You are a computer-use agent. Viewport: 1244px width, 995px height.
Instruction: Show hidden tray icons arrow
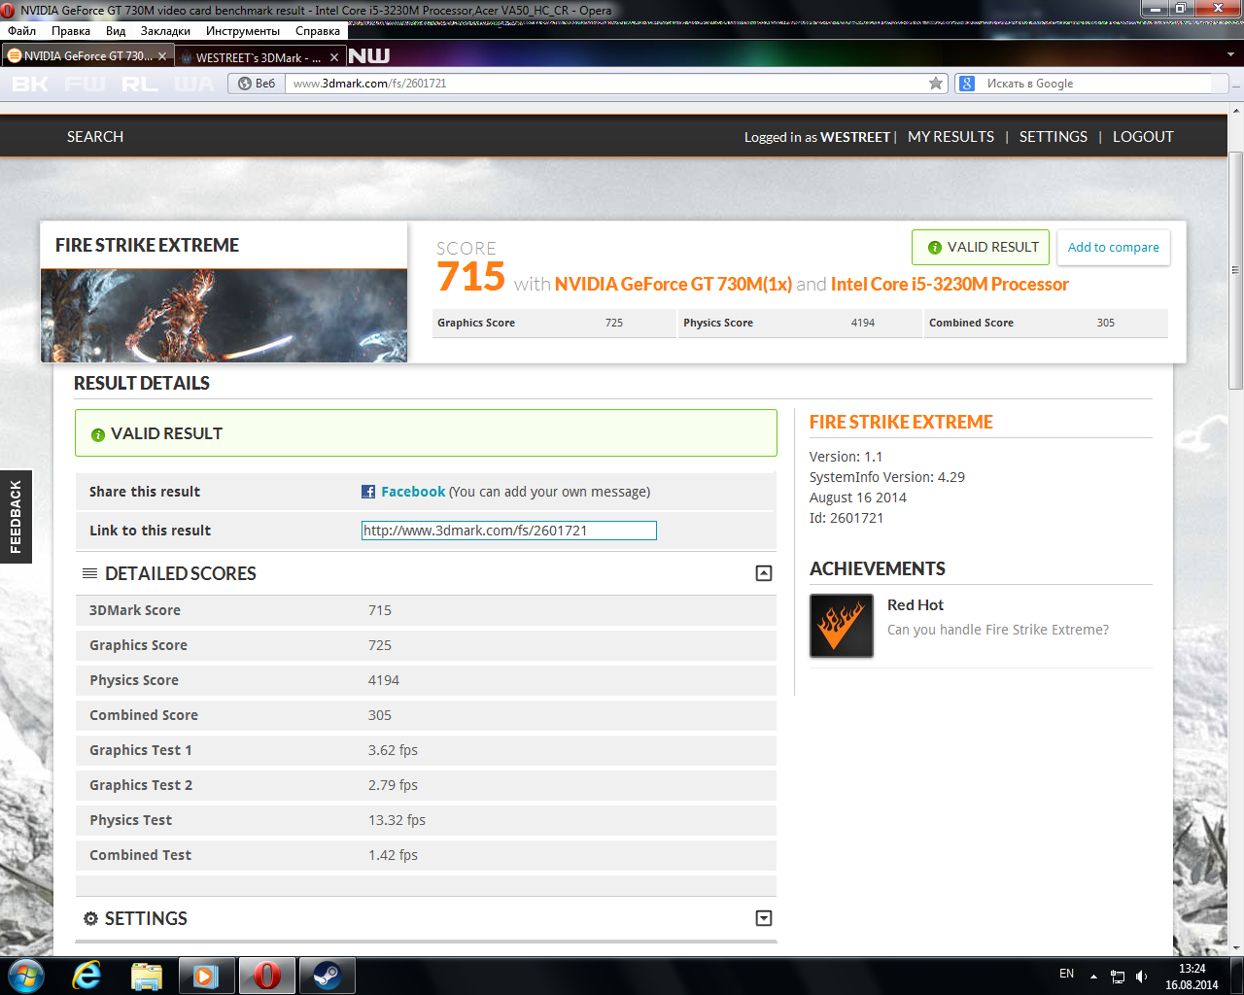point(1093,976)
